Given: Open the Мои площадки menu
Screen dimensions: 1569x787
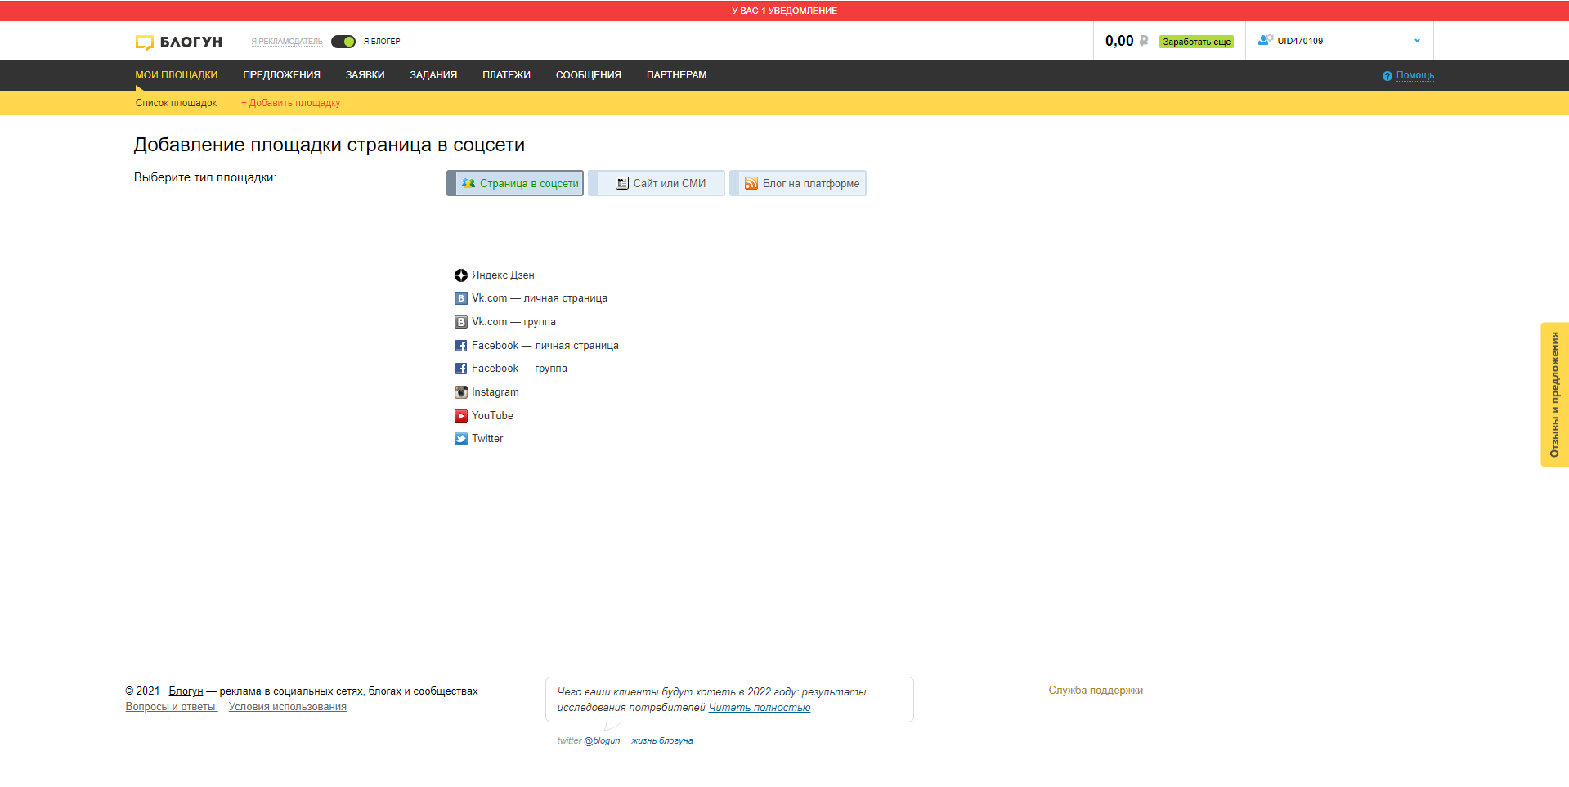Looking at the screenshot, I should pos(177,75).
